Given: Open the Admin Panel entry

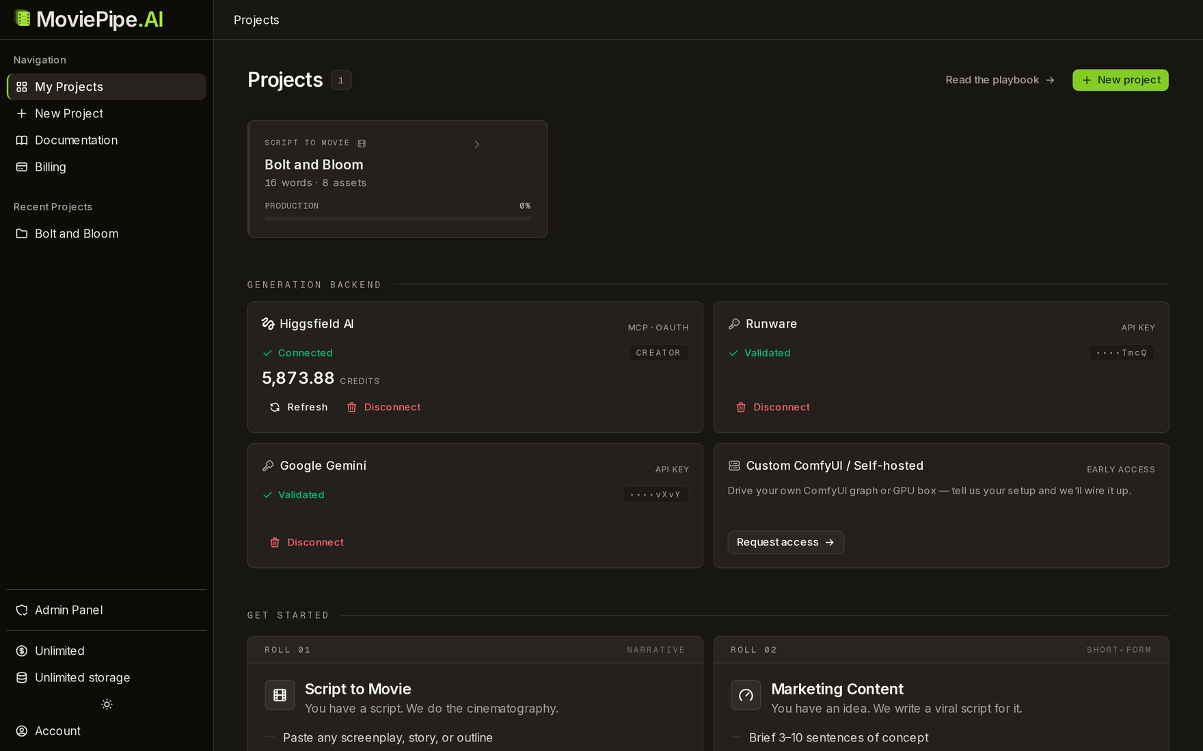Looking at the screenshot, I should click(107, 610).
